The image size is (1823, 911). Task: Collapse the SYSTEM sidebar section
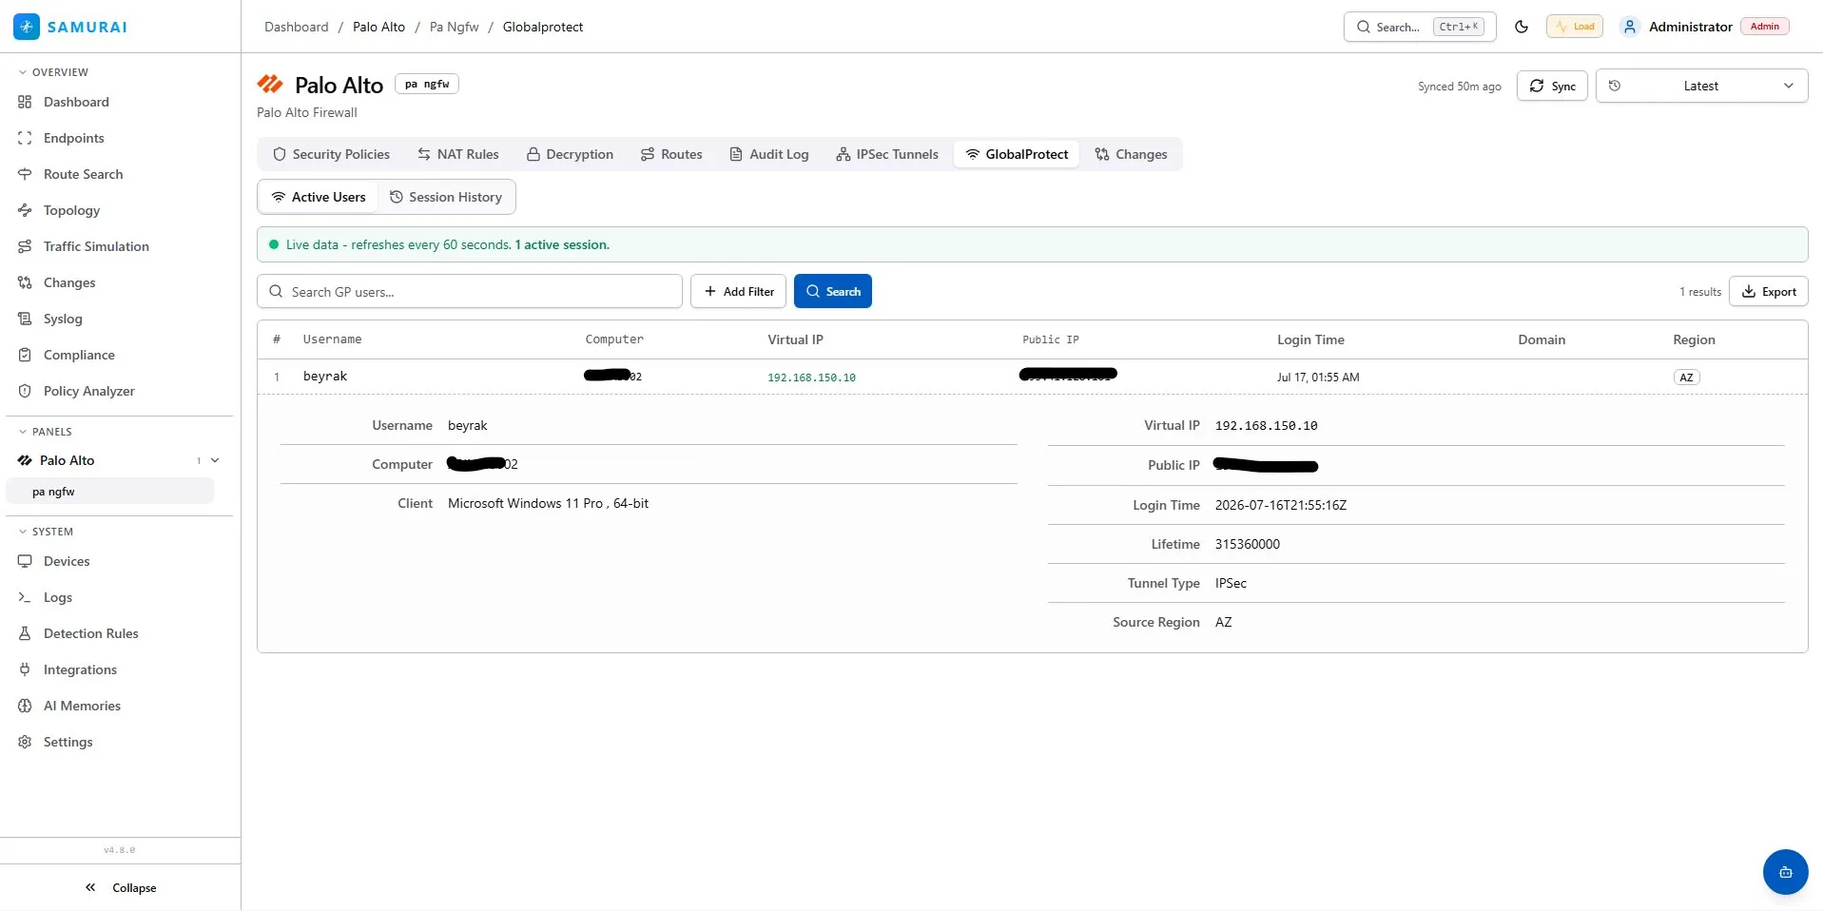point(46,532)
